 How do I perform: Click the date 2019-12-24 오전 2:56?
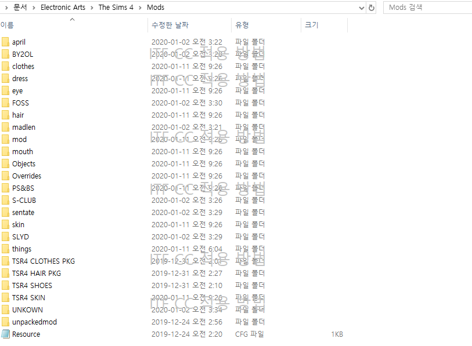coord(186,322)
